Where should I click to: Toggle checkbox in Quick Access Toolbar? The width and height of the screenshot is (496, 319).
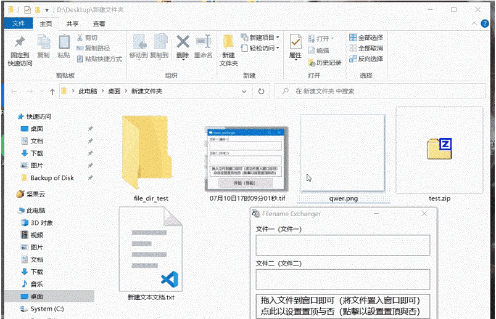pyautogui.click(x=27, y=10)
